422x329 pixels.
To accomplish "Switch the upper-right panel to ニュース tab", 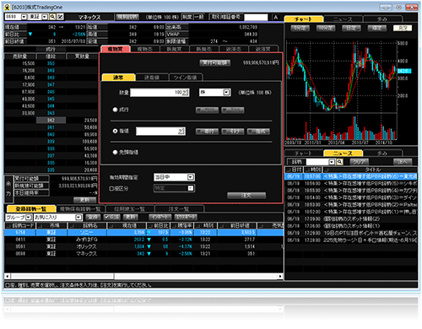I will coord(343,19).
